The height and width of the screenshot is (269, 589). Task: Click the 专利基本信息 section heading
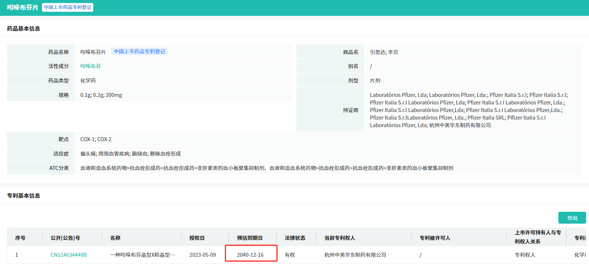(x=23, y=196)
